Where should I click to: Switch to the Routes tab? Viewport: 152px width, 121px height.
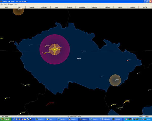click(120, 7)
